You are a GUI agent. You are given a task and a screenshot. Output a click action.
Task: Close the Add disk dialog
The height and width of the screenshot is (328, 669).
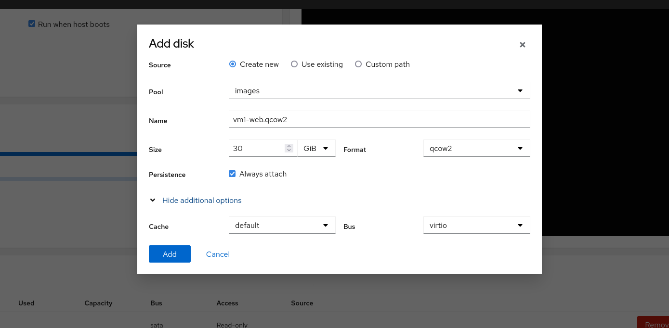[522, 45]
